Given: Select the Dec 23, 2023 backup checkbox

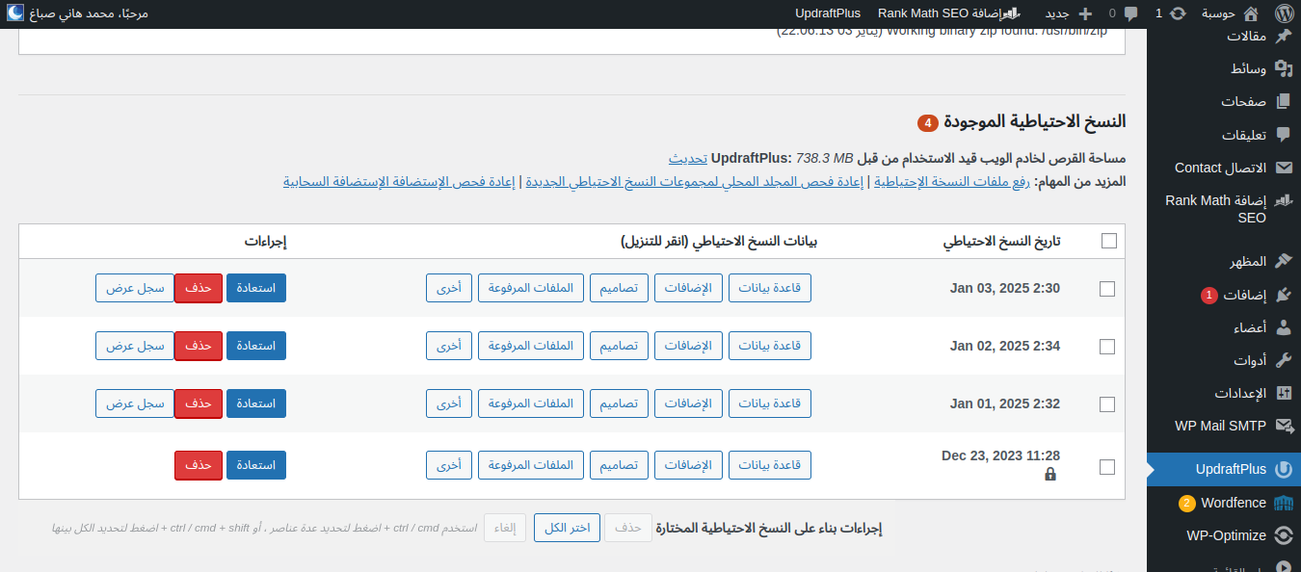Looking at the screenshot, I should tap(1107, 467).
